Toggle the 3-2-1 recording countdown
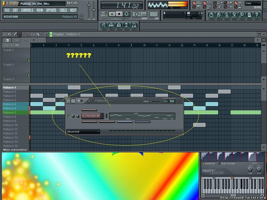This screenshot has height=200, width=267. (205, 3)
